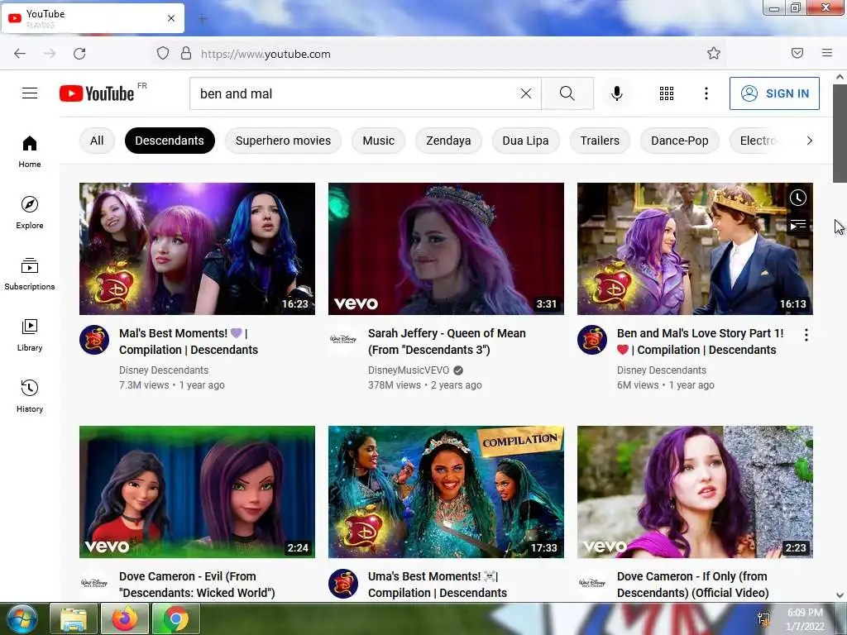Select the Superhero movies chip
Screen dimensions: 847x635
pos(283,141)
